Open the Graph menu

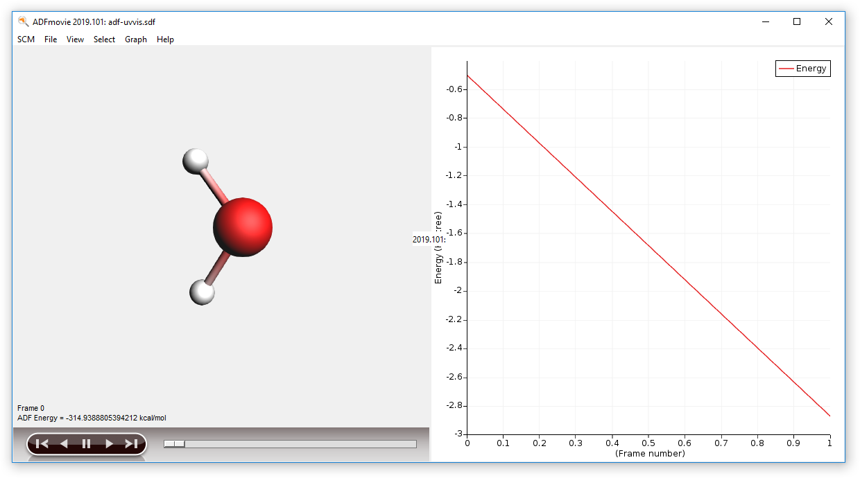click(135, 39)
